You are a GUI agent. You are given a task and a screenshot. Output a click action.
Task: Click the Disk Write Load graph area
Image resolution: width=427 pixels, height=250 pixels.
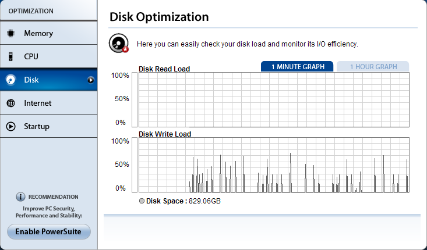tap(274, 165)
